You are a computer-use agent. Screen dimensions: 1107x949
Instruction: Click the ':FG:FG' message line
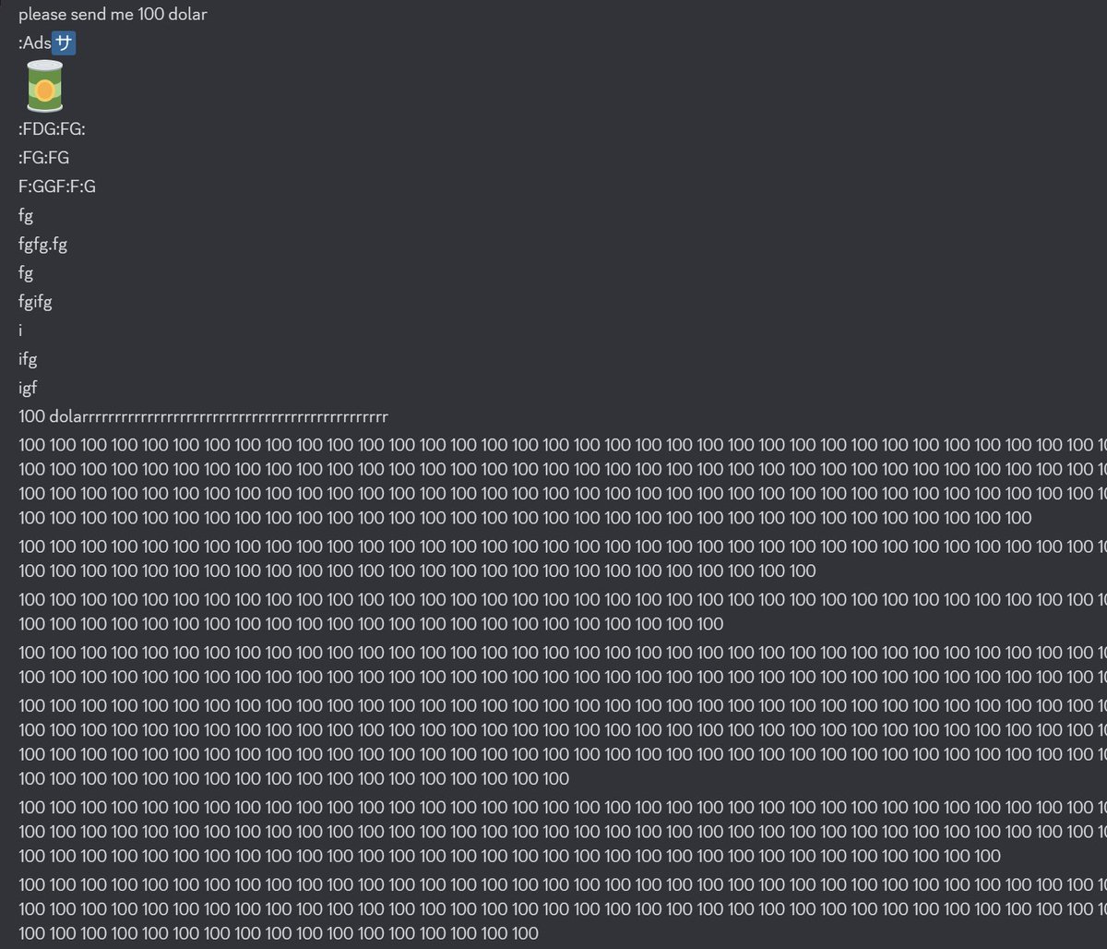click(x=43, y=158)
